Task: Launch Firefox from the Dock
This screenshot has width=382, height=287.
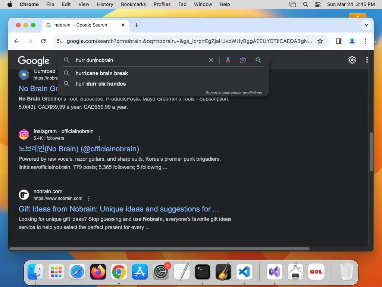Action: coord(98,271)
